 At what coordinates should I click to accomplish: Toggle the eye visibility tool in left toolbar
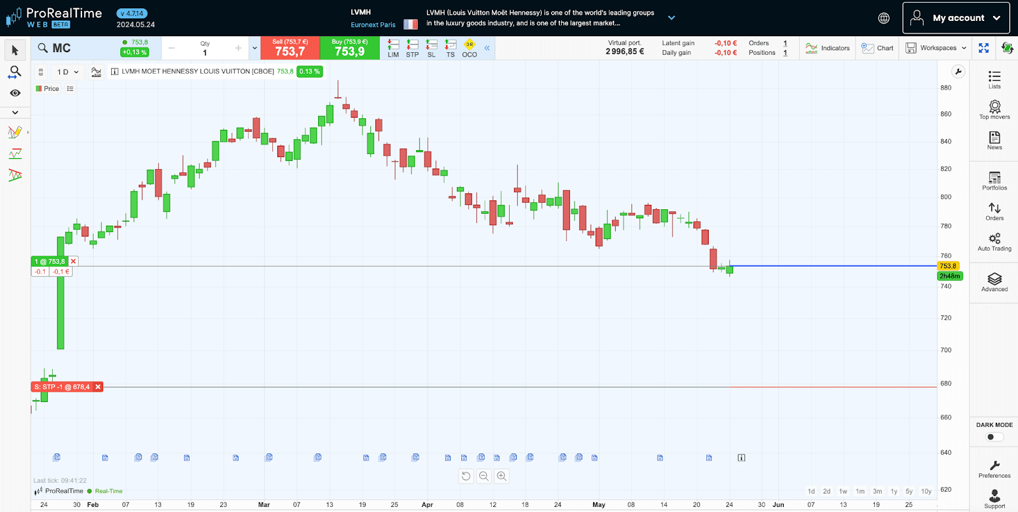click(x=15, y=93)
